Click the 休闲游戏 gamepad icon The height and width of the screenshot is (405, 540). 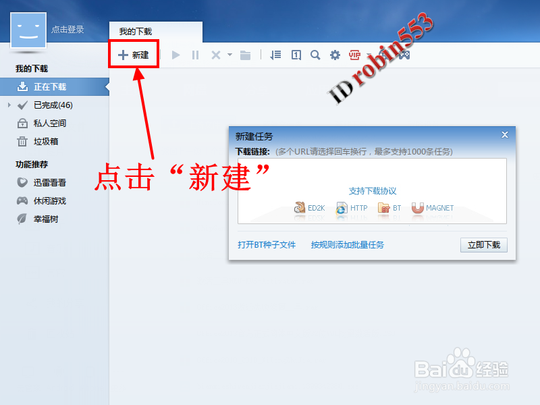tap(22, 200)
